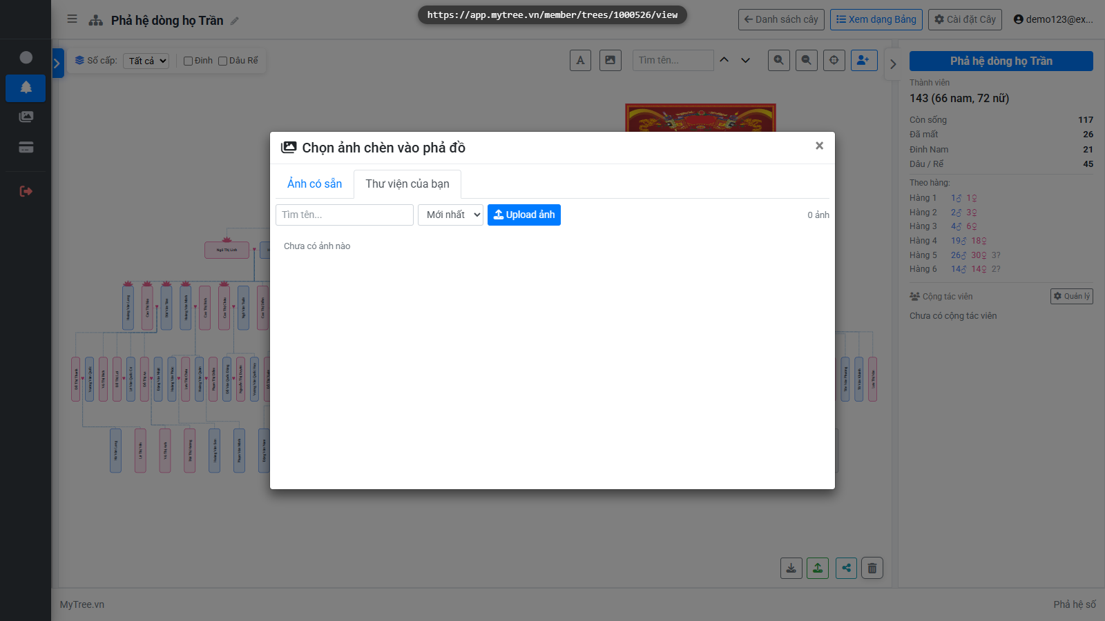Click the Dâu / Rể value 45
1105x621 pixels.
pyautogui.click(x=1088, y=164)
